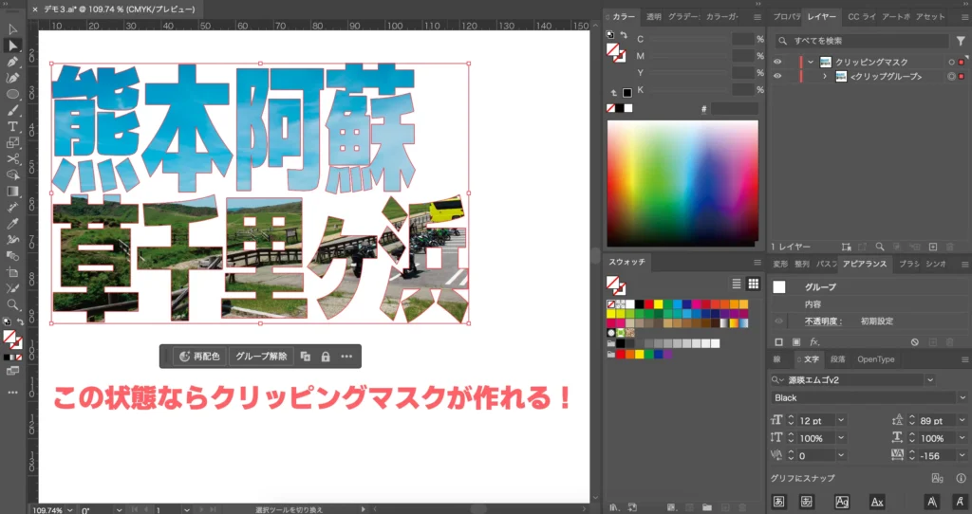The height and width of the screenshot is (514, 972).
Task: Open the 段落 paragraph tab
Action: (x=837, y=359)
